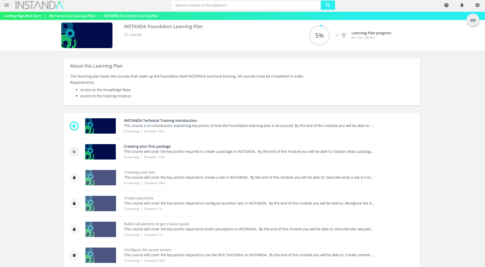Open the settings gear icon

tap(477, 5)
